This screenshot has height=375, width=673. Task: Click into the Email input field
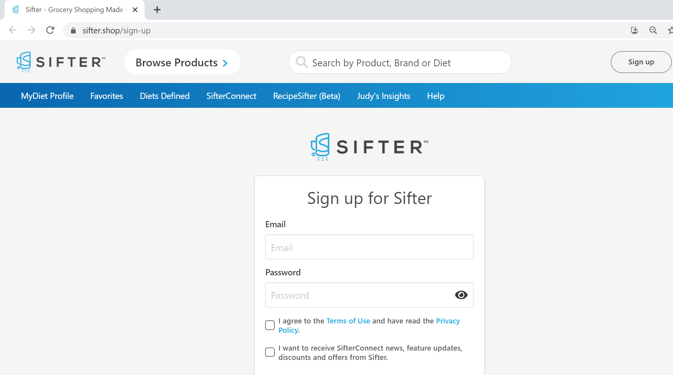click(x=369, y=247)
